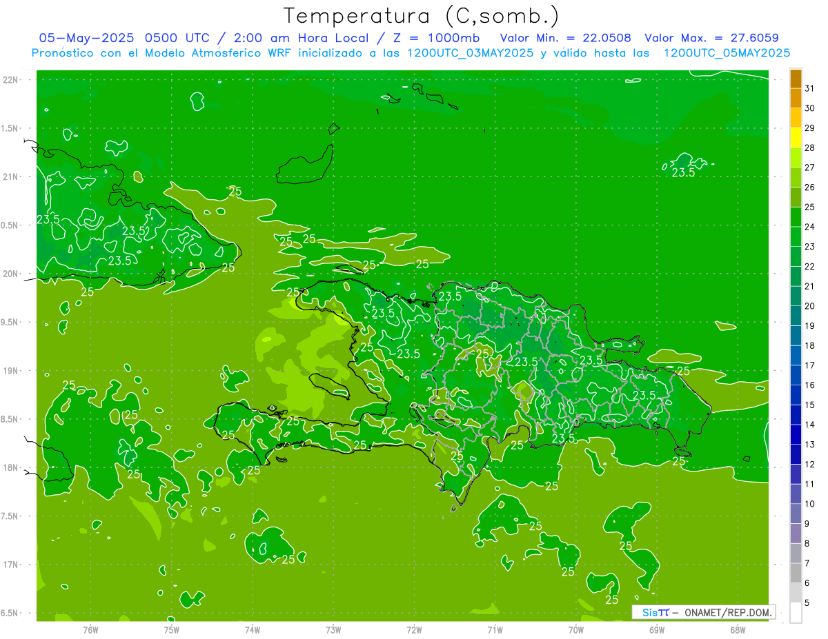Click color bar label '28'
This screenshot has height=639, width=828.
click(x=809, y=148)
